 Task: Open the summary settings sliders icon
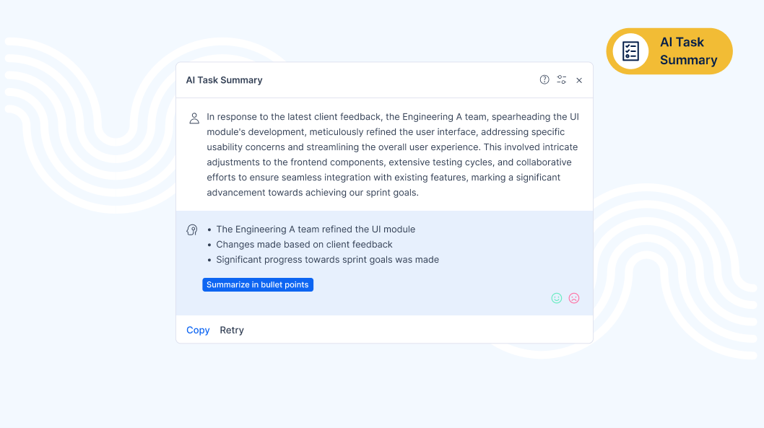[562, 79]
